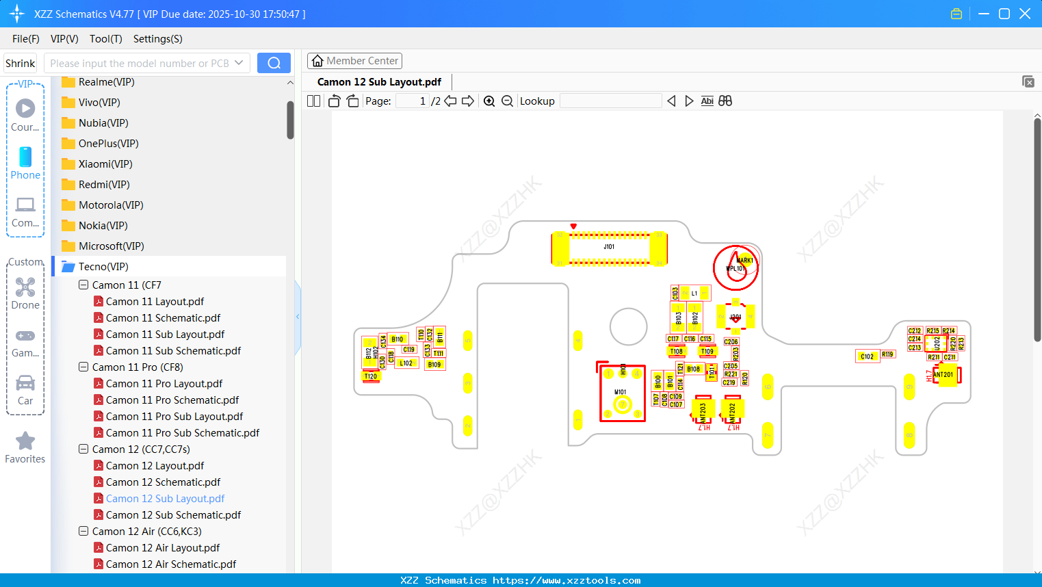Zoom out of the layout

[507, 101]
